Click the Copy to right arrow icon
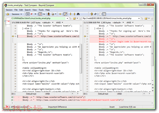Screen dimensions: 159x113 click(60, 14)
